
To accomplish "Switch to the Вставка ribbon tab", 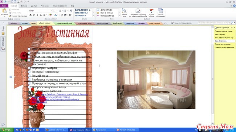I will click(24, 6).
